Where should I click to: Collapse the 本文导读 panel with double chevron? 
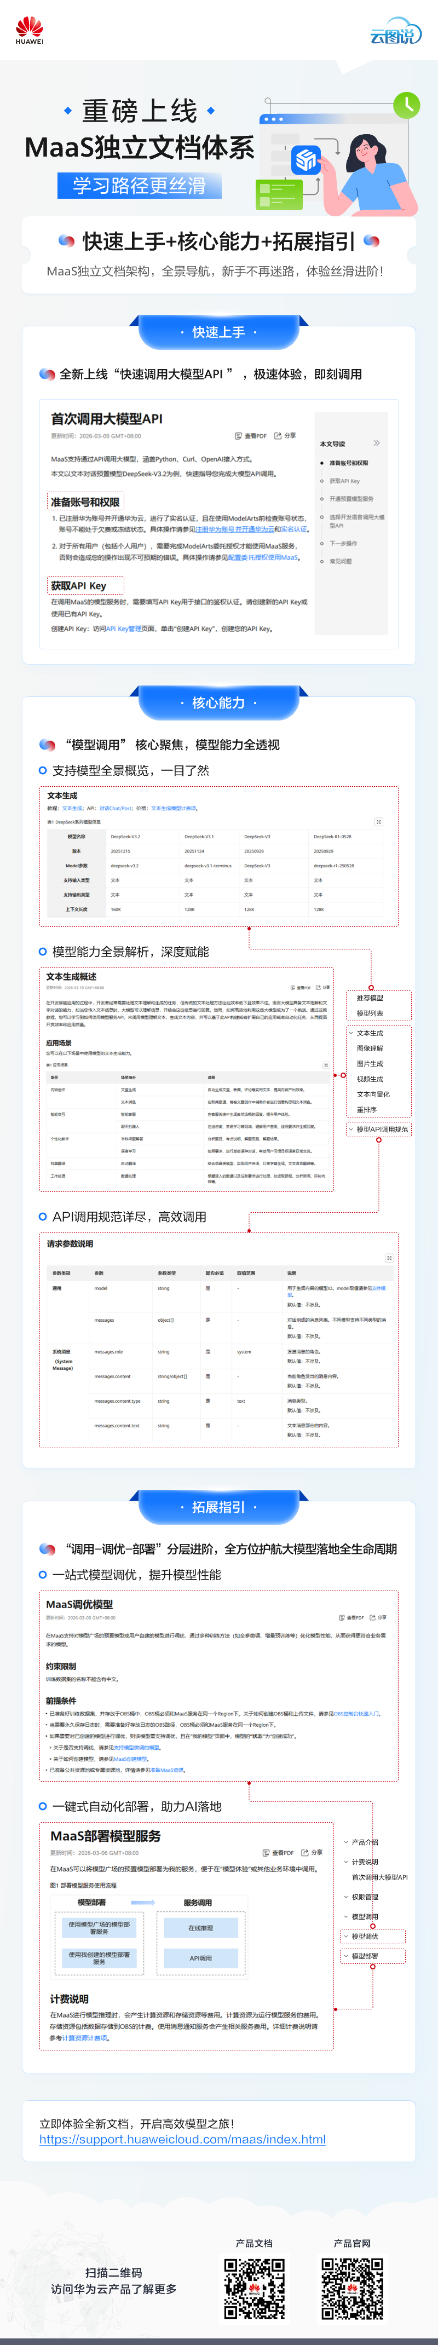click(376, 443)
